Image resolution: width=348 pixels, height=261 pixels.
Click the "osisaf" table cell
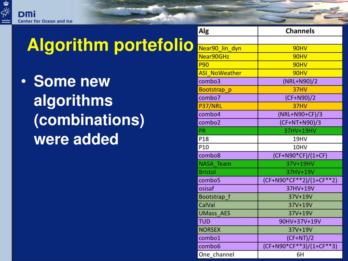[x=228, y=189]
